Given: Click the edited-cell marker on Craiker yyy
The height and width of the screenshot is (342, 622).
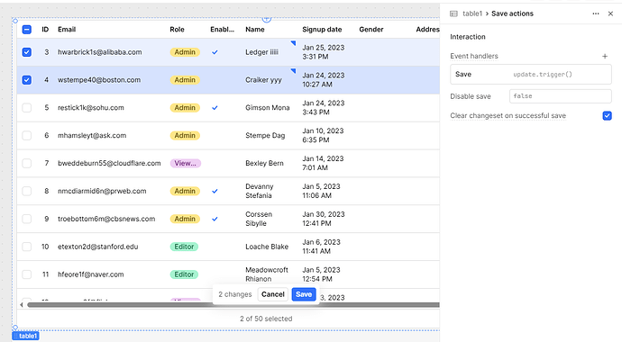Looking at the screenshot, I should [x=293, y=71].
